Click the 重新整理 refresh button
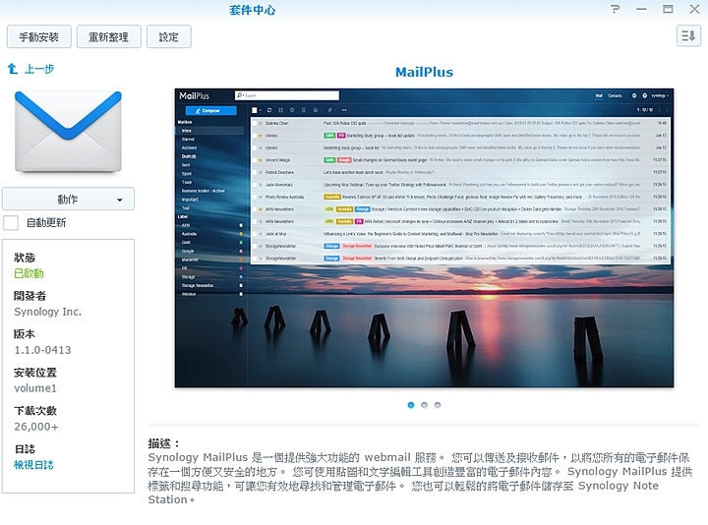 109,36
